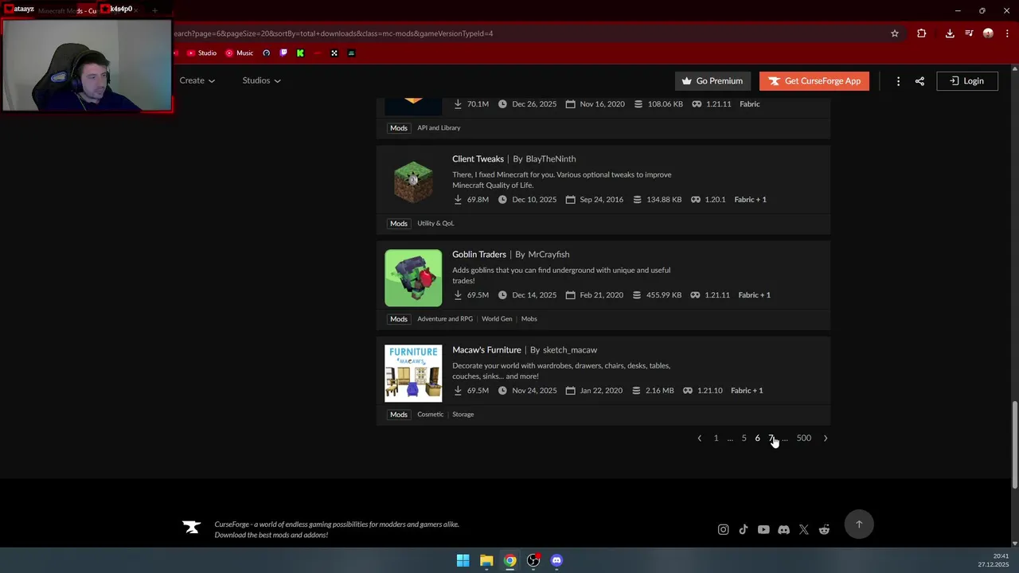Click the round back-to-top arrow button
The height and width of the screenshot is (573, 1019).
click(x=859, y=524)
